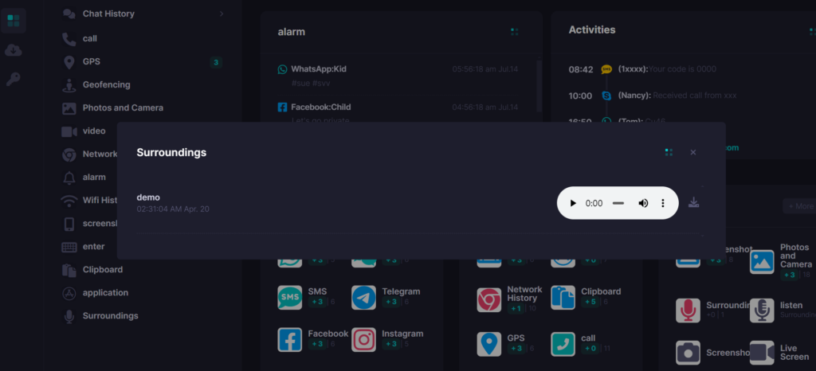Open Clipboard tile icon
The height and width of the screenshot is (371, 816).
pos(563,298)
